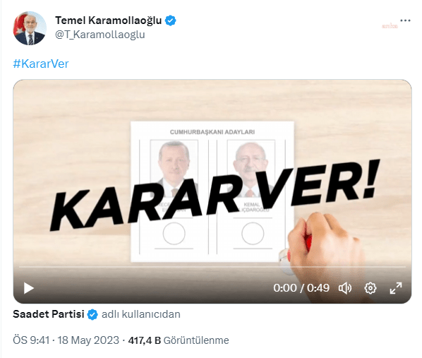422x358 pixels.
Task: Click Saadet Partisi's verified badge
Action: pyautogui.click(x=92, y=314)
